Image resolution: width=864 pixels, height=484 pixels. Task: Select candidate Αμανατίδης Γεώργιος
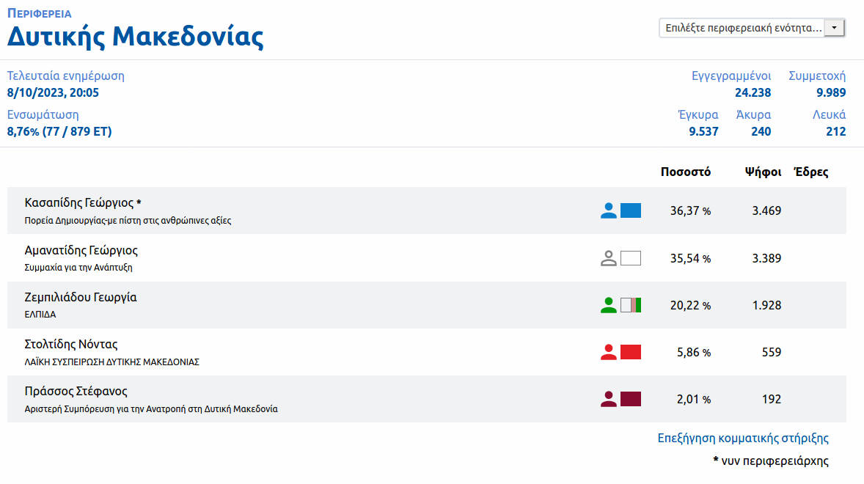point(81,251)
